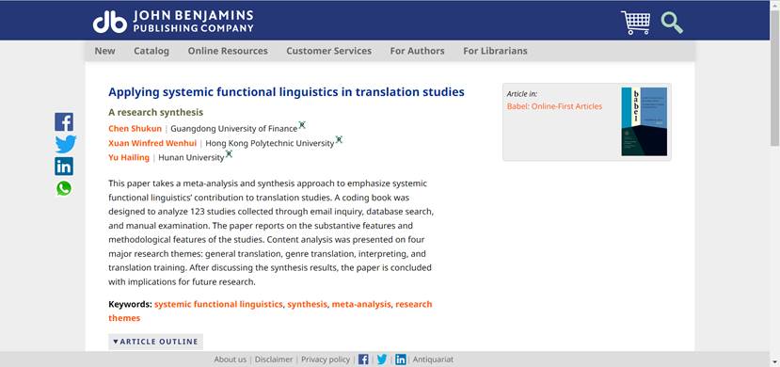This screenshot has height=367, width=780.
Task: Follow keyword systemic functional linguistics
Action: [x=218, y=304]
